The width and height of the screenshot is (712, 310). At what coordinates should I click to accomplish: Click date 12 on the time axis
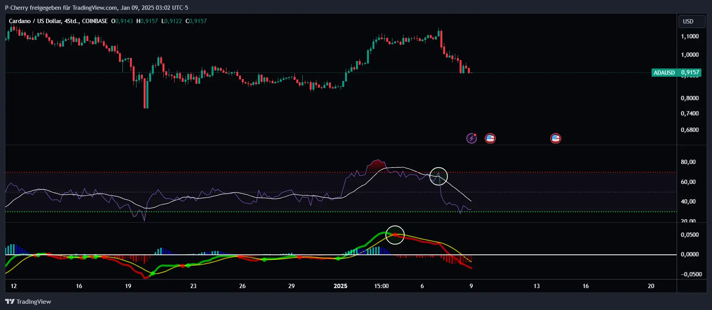point(14,286)
